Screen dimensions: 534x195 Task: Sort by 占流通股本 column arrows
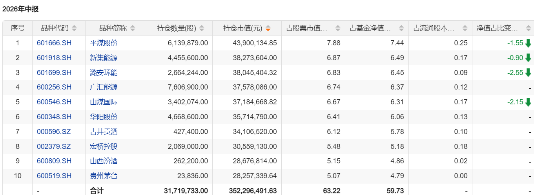pos(465,28)
